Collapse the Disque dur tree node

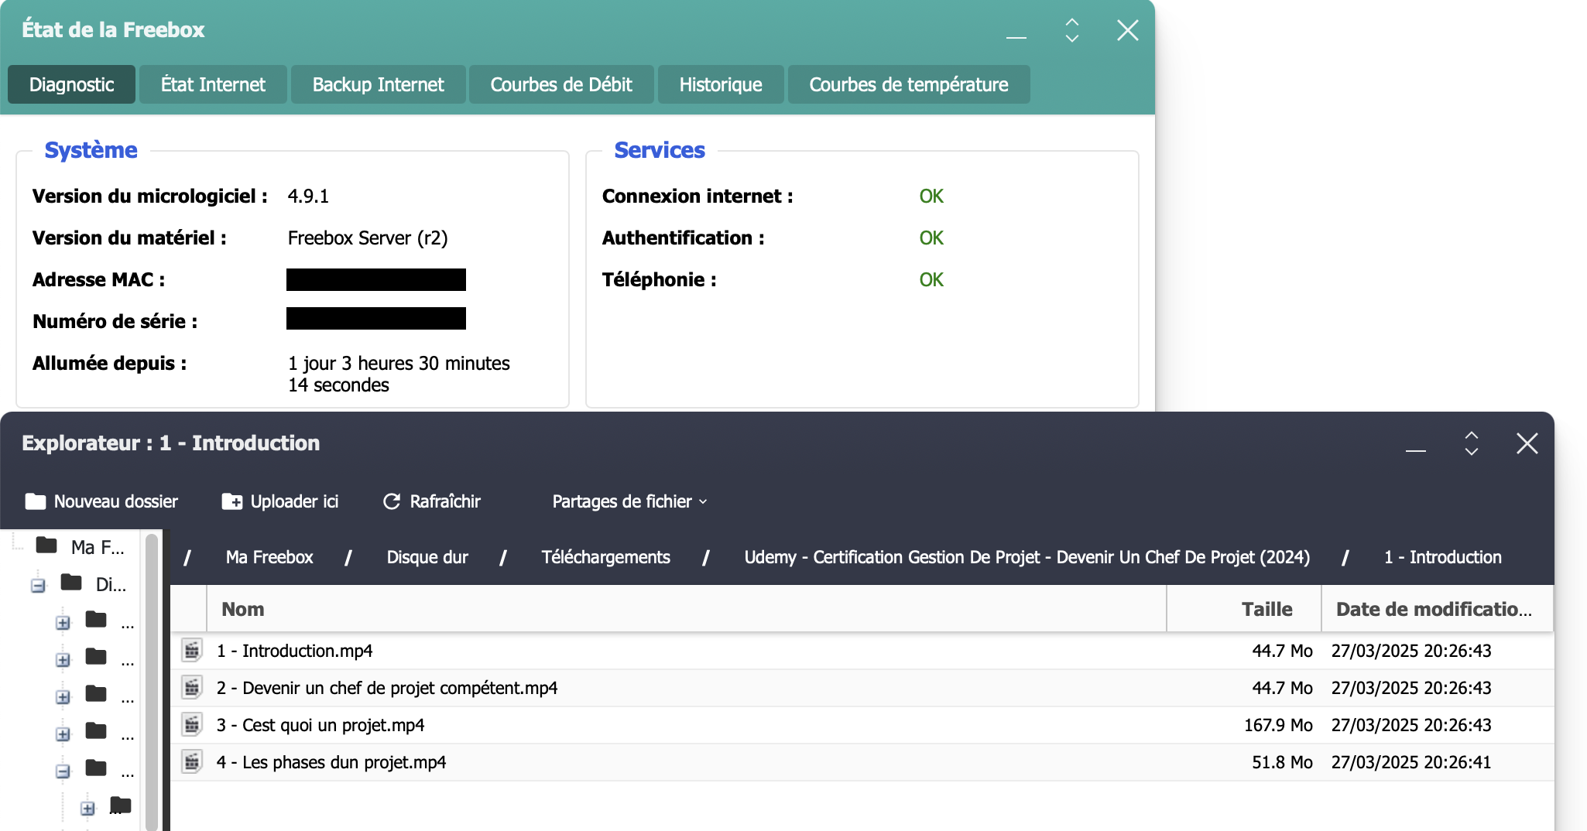38,586
